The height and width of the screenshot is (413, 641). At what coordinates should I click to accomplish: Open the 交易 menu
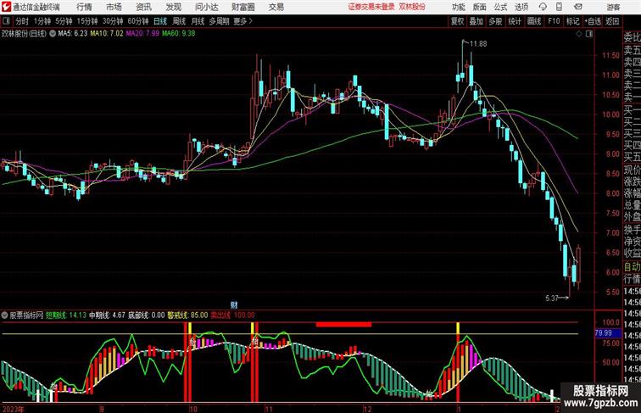(276, 7)
